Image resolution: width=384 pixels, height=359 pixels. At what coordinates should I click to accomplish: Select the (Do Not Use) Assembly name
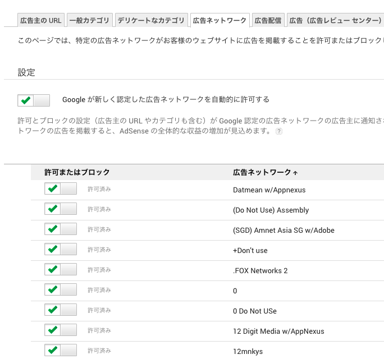click(271, 210)
